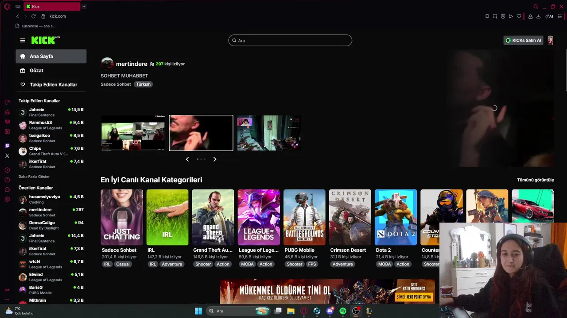
Task: Click Casual tag under Sadece Sohbet
Action: point(123,264)
